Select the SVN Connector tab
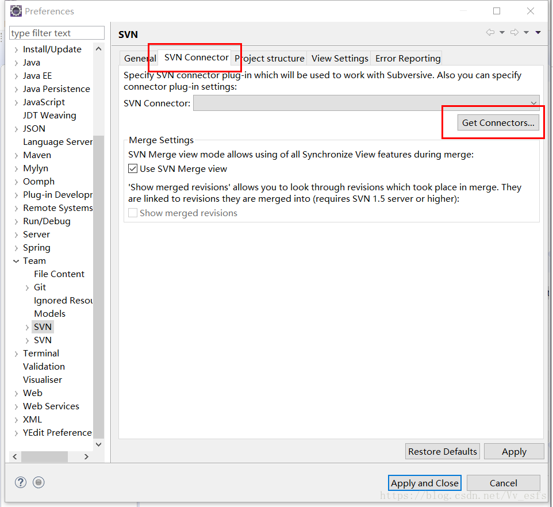553x507 pixels. (x=197, y=57)
